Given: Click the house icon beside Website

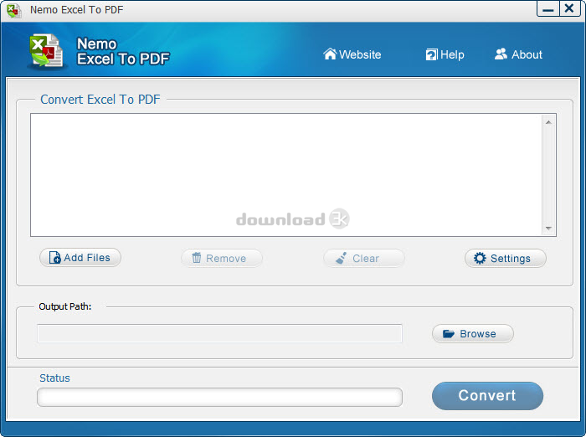Looking at the screenshot, I should click(330, 54).
